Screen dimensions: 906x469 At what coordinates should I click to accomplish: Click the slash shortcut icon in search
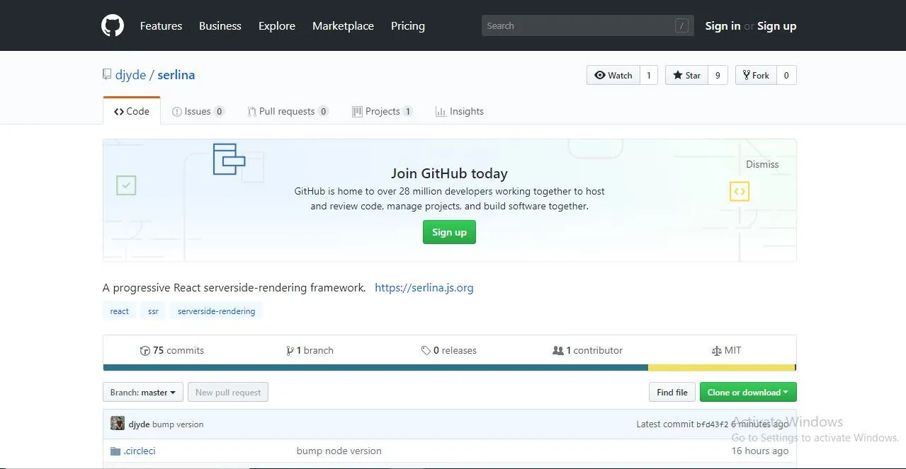point(681,26)
